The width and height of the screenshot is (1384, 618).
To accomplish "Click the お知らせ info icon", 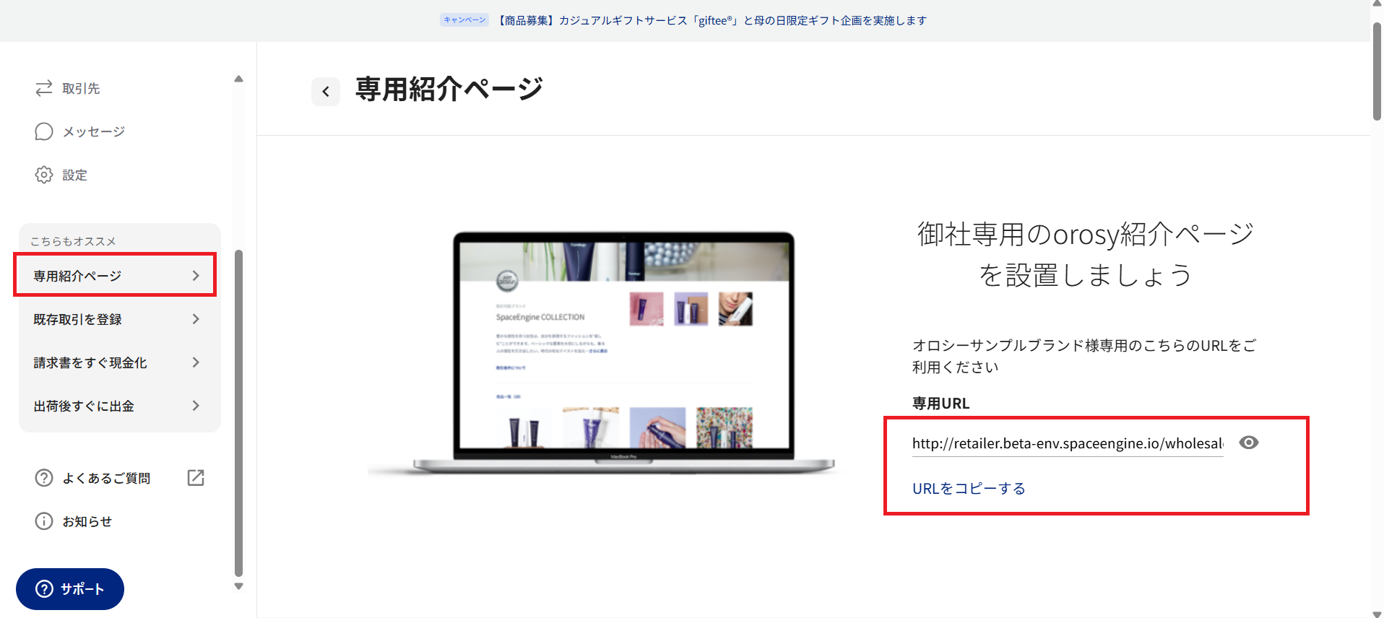I will click(44, 521).
